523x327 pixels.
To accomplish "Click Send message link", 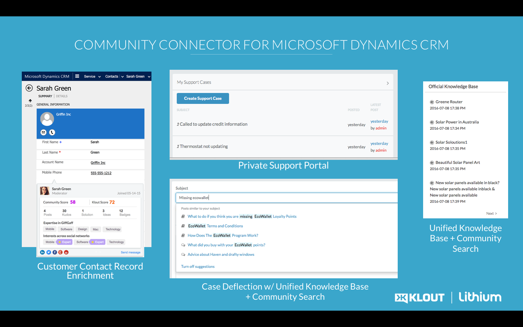I will [130, 252].
